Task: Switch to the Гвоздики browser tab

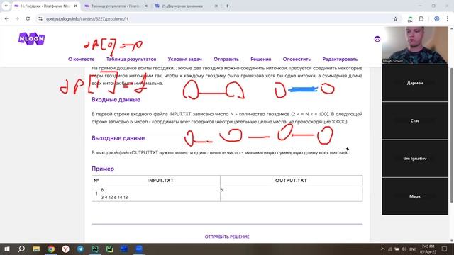Action: [x=45, y=6]
